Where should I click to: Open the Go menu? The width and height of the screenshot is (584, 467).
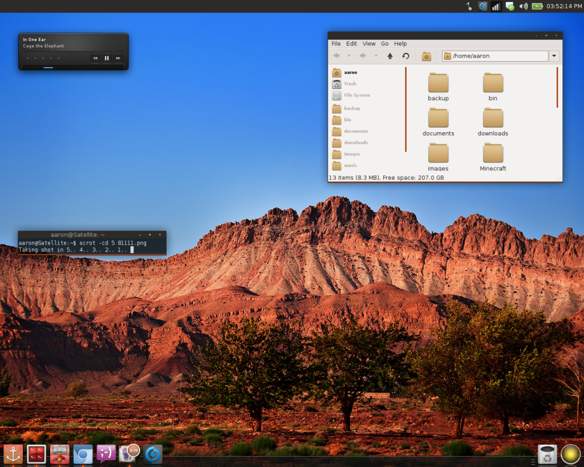385,43
